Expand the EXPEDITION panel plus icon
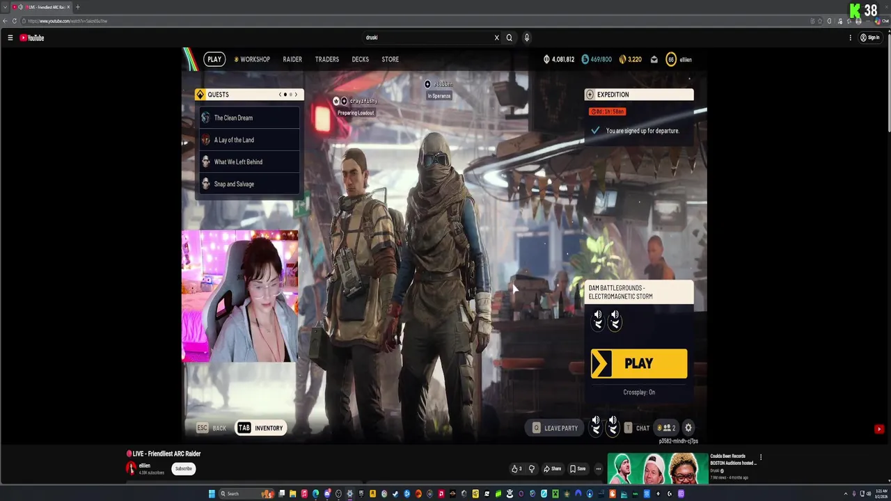 590,95
